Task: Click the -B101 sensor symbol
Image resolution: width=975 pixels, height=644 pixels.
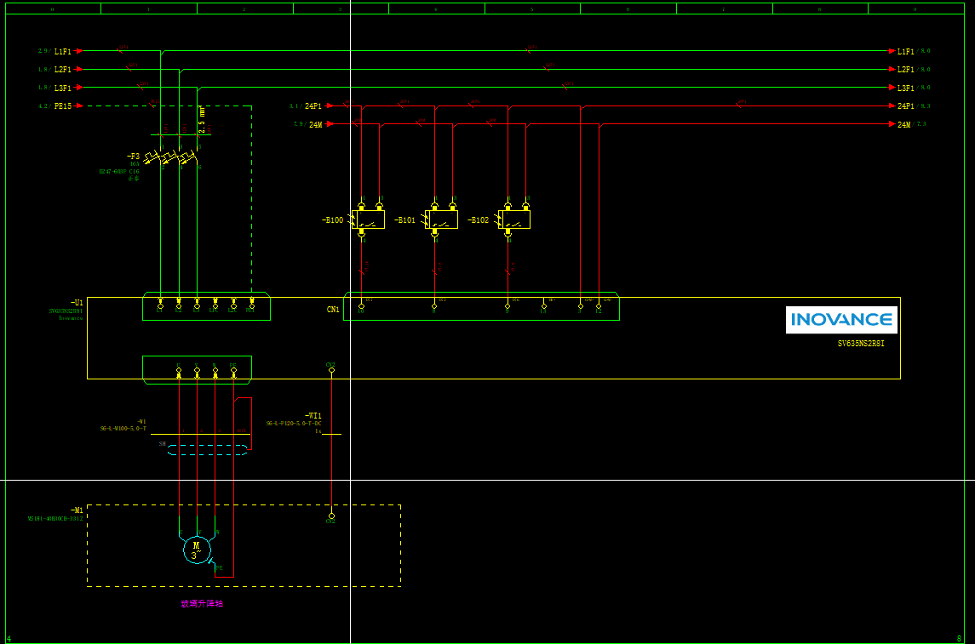Action: click(x=442, y=219)
